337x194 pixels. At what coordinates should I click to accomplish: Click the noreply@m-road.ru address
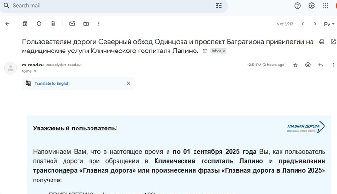[x=64, y=65]
